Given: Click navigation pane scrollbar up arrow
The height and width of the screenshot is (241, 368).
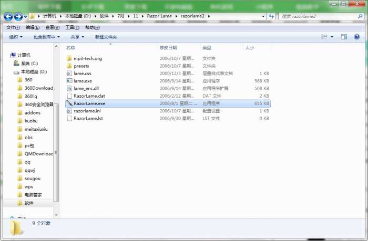Looking at the screenshot, I should [56, 46].
